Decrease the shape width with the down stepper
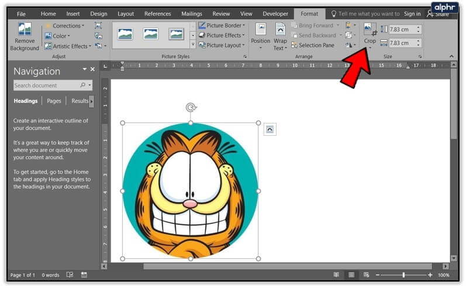Image resolution: width=466 pixels, height=288 pixels. [x=419, y=45]
